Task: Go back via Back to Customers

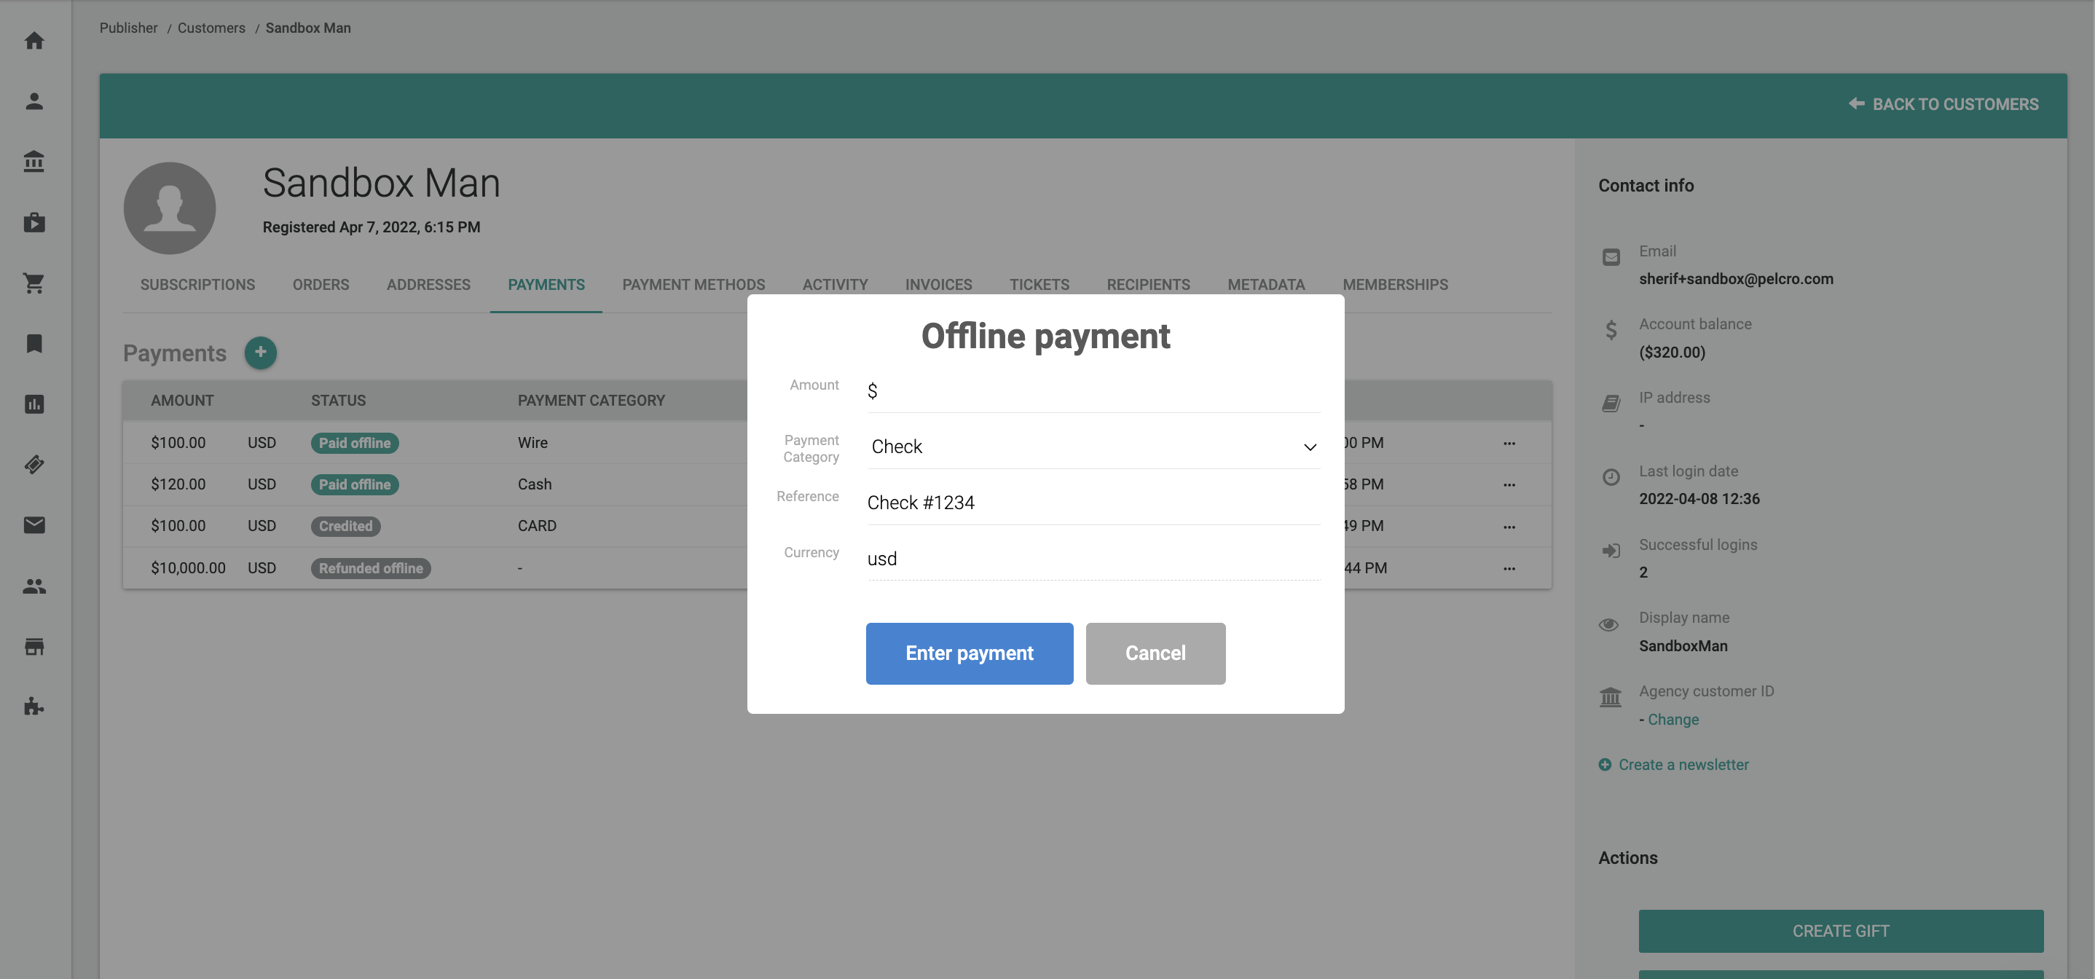Action: pos(1943,104)
